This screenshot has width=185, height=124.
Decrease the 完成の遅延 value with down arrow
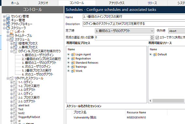click(152, 39)
